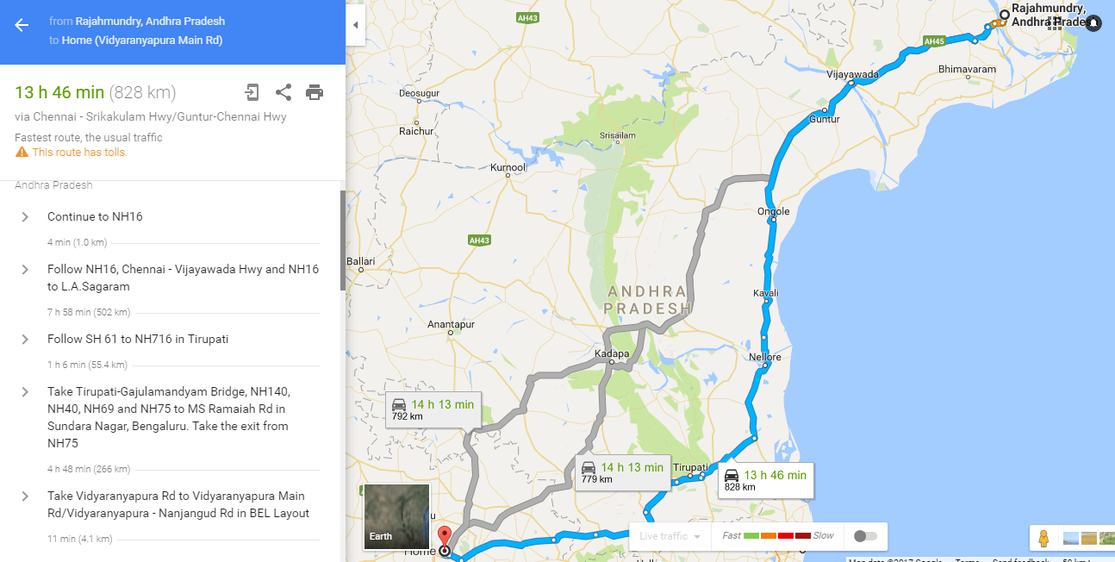
Task: Click the directions panel scrollbar
Action: pyautogui.click(x=342, y=240)
